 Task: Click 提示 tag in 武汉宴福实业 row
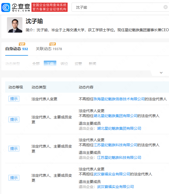click(x=14, y=178)
